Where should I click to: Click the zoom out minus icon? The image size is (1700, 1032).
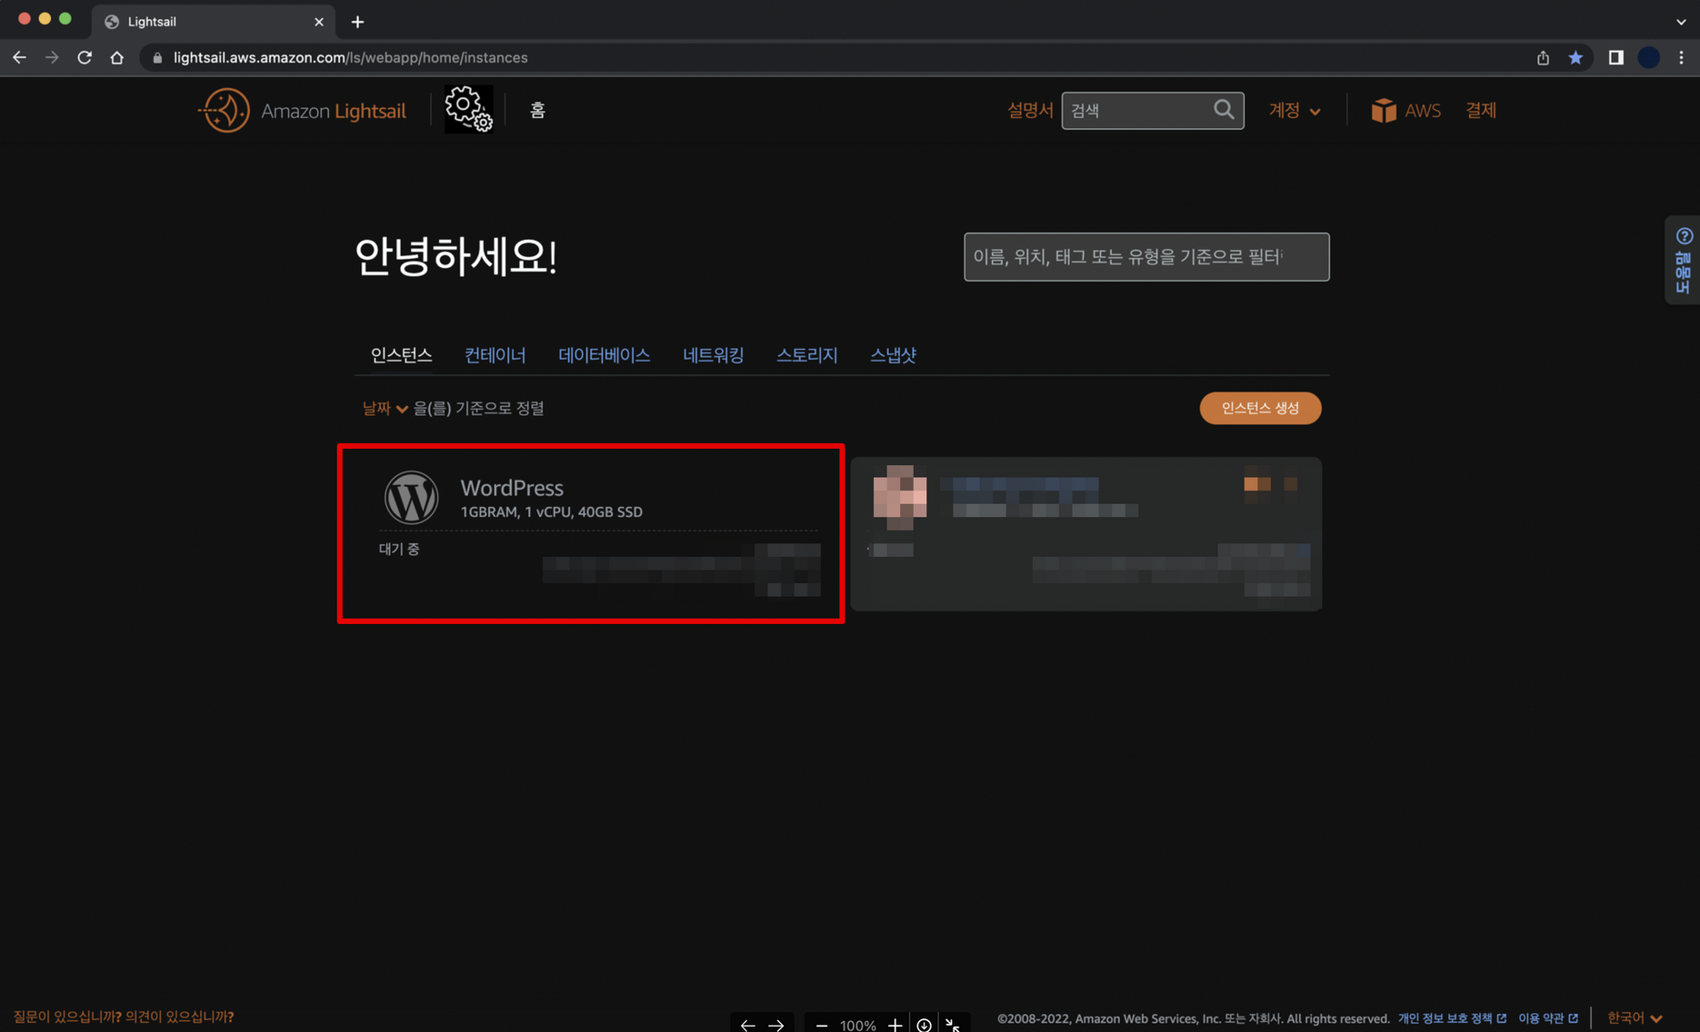tap(822, 1025)
